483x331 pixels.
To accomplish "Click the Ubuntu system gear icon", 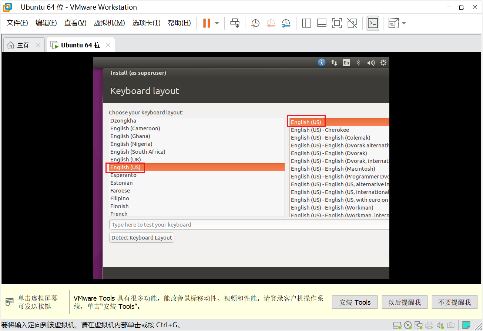I will [x=383, y=63].
